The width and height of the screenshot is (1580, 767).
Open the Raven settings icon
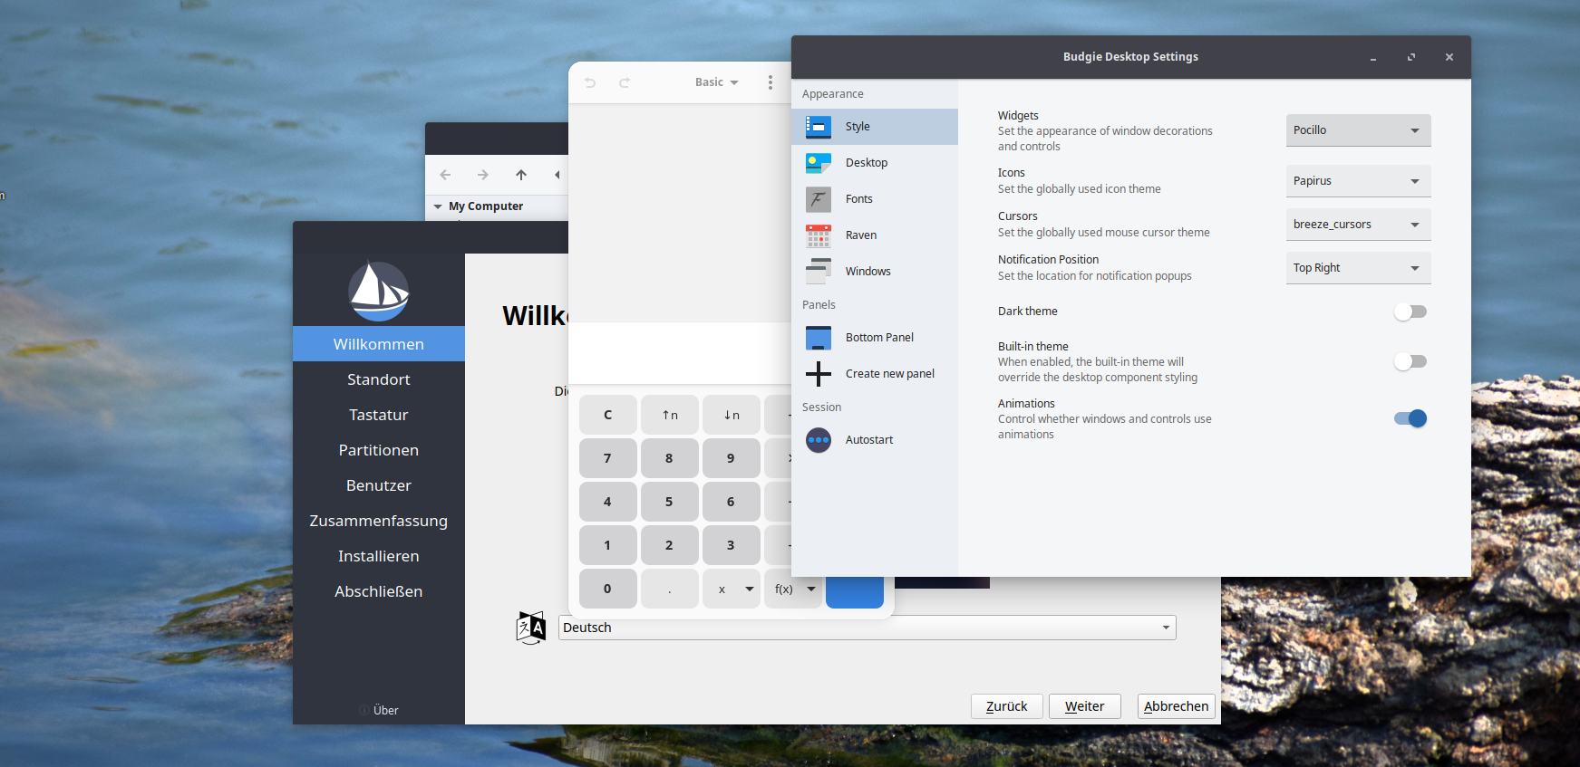819,235
